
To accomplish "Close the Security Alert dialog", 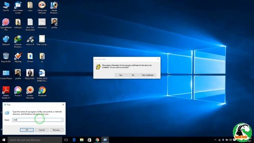I will pos(158,59).
